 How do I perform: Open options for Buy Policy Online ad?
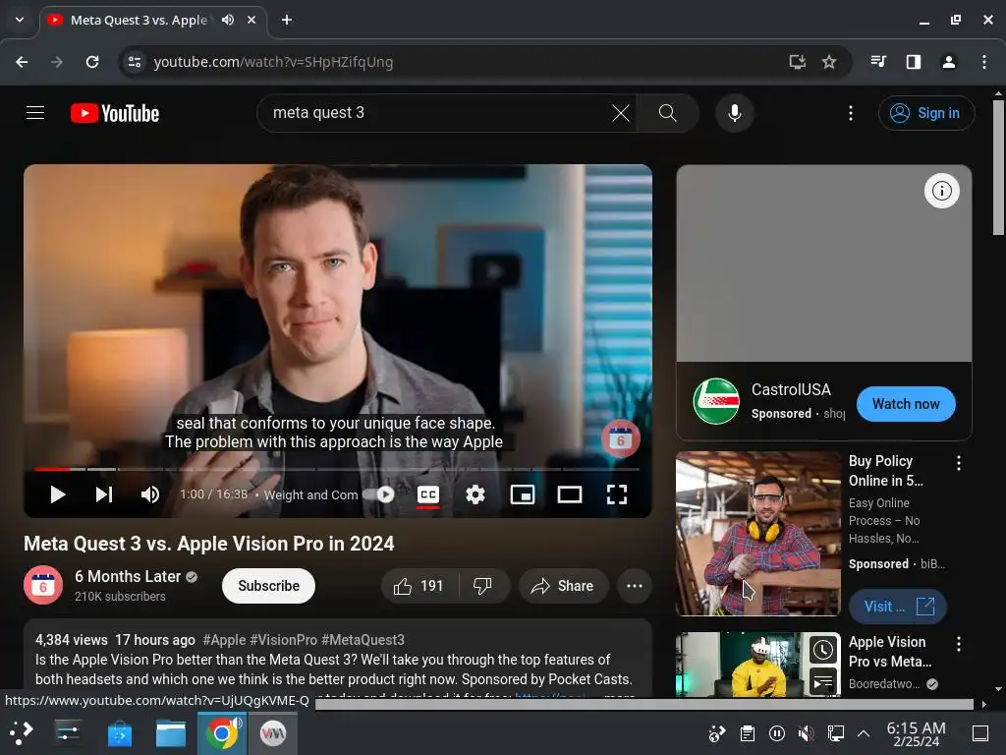click(x=959, y=463)
